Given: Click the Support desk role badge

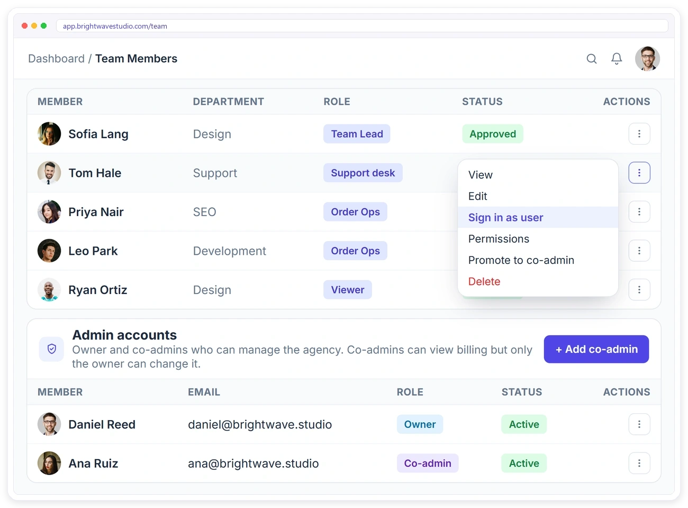Looking at the screenshot, I should pyautogui.click(x=363, y=173).
